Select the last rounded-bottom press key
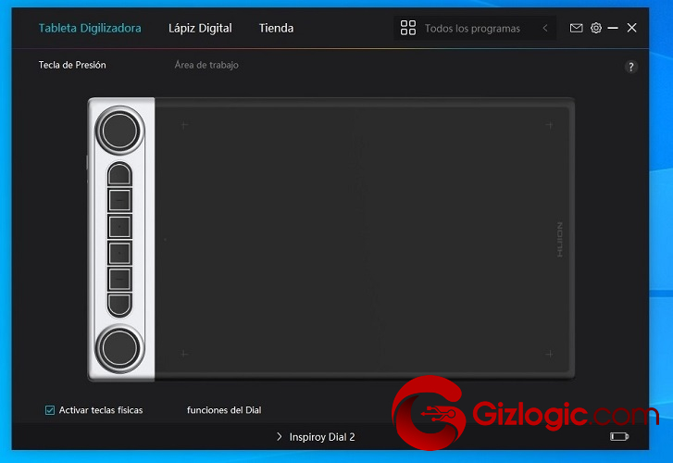 [x=119, y=306]
